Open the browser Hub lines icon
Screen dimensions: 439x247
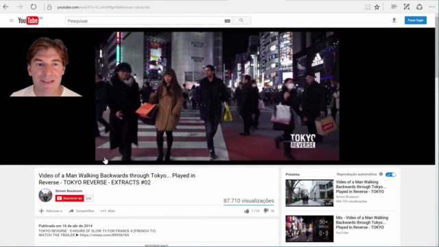point(394,7)
